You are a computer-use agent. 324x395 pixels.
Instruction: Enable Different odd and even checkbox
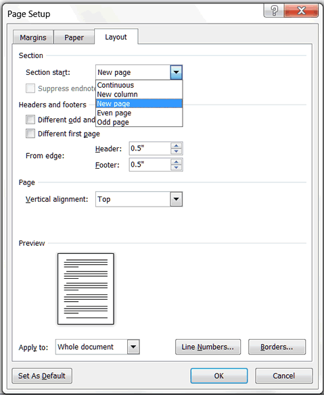coord(30,120)
